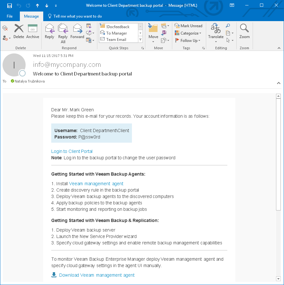
Task: Open the More respond actions dropdown
Action: (90, 40)
